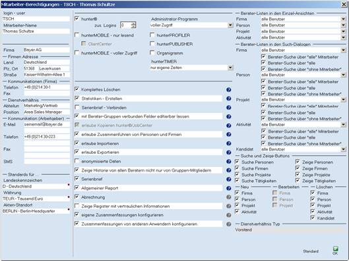Viewport: 349px width, 261px height.
Task: Toggle the Löschen Kandidat checkbox
Action: coord(313,218)
